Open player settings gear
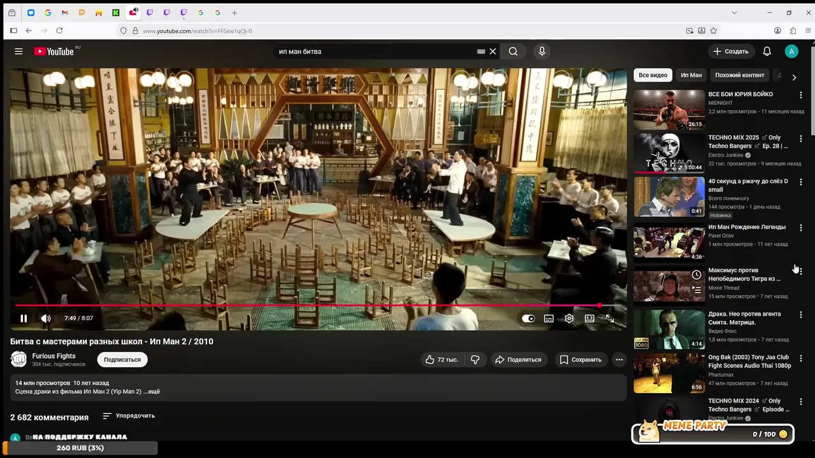Viewport: 815px width, 458px height. [569, 319]
